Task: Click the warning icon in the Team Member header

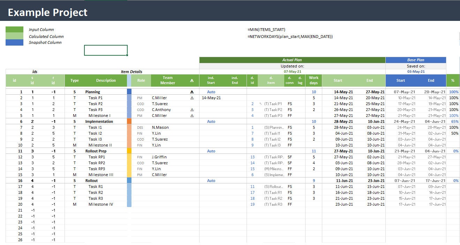Action: pyautogui.click(x=192, y=80)
